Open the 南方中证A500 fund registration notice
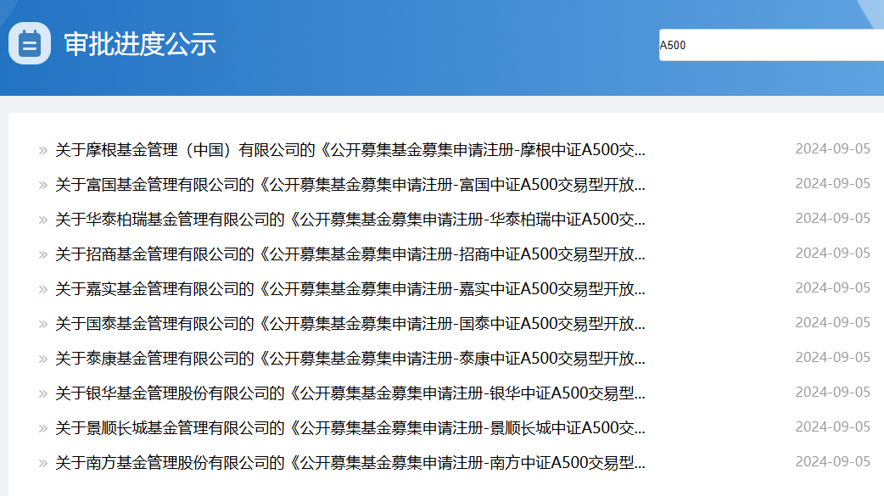884x496 pixels. click(x=350, y=463)
